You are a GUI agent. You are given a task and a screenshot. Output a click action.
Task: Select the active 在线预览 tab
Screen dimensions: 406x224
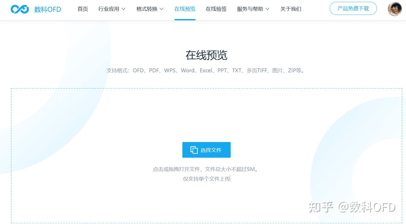click(185, 9)
